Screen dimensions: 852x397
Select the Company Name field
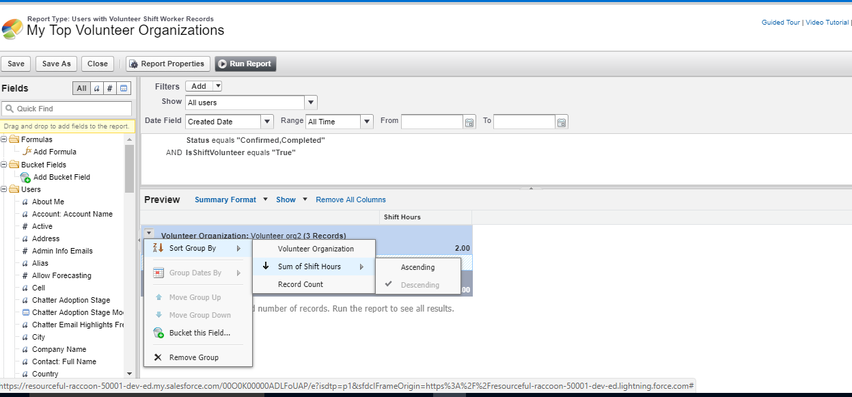click(x=59, y=349)
